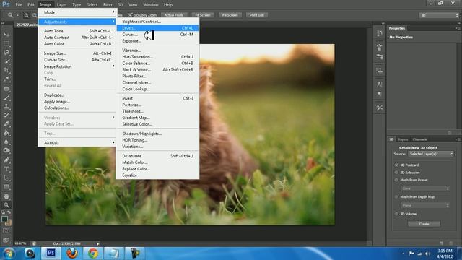This screenshot has width=462, height=260.
Task: Change the screen mode icon
Action: pos(6,240)
